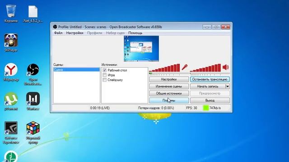Select the Рабочий стол source row

[x=125, y=70]
